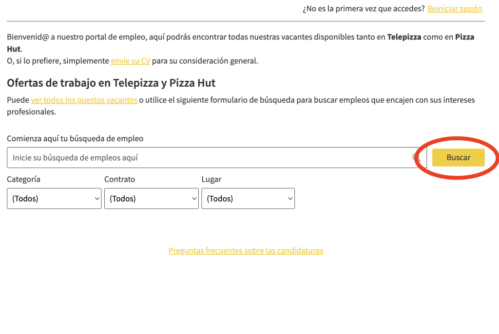Expand the chevron arrow on Contrato selector
Screen dimensions: 499x334
coord(193,198)
